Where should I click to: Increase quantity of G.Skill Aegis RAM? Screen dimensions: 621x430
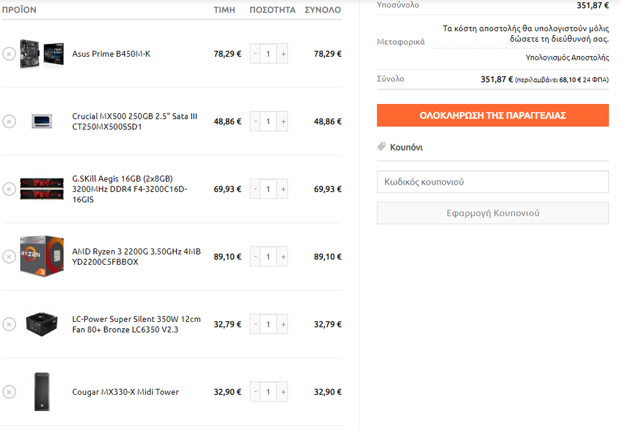[283, 189]
